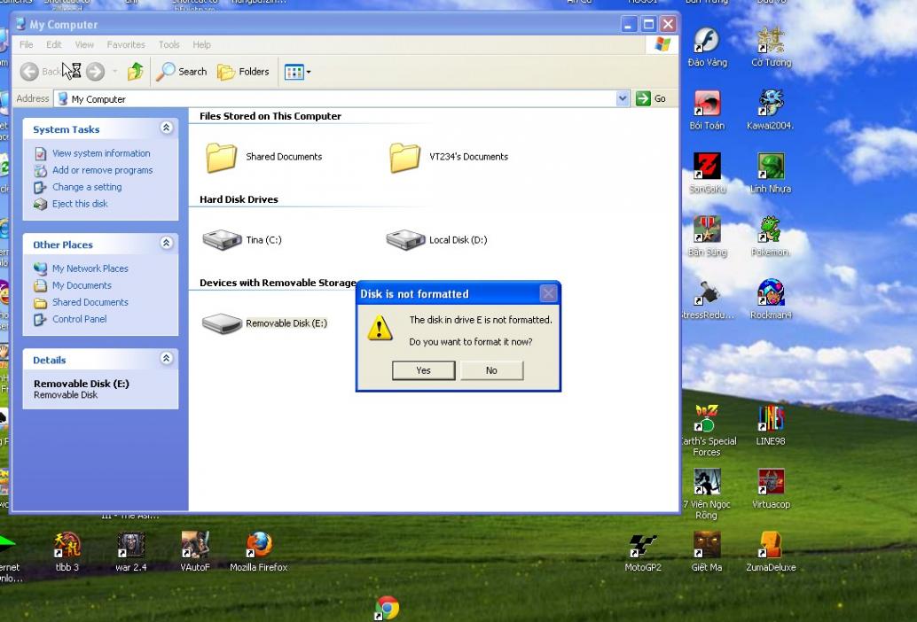
Task: Open the Search toolbar button
Action: (182, 72)
